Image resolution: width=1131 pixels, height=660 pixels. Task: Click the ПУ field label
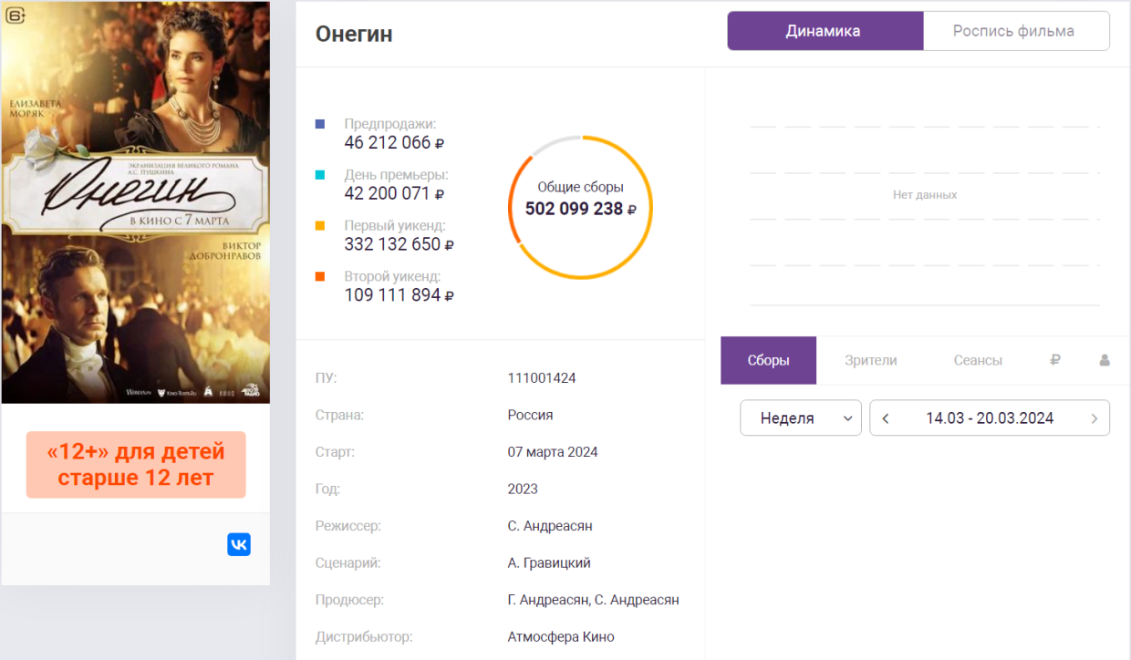pos(327,378)
